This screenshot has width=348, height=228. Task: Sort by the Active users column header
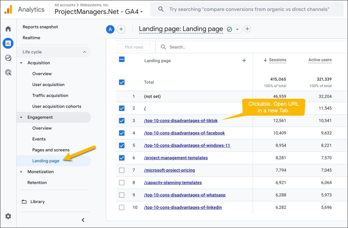pyautogui.click(x=320, y=60)
